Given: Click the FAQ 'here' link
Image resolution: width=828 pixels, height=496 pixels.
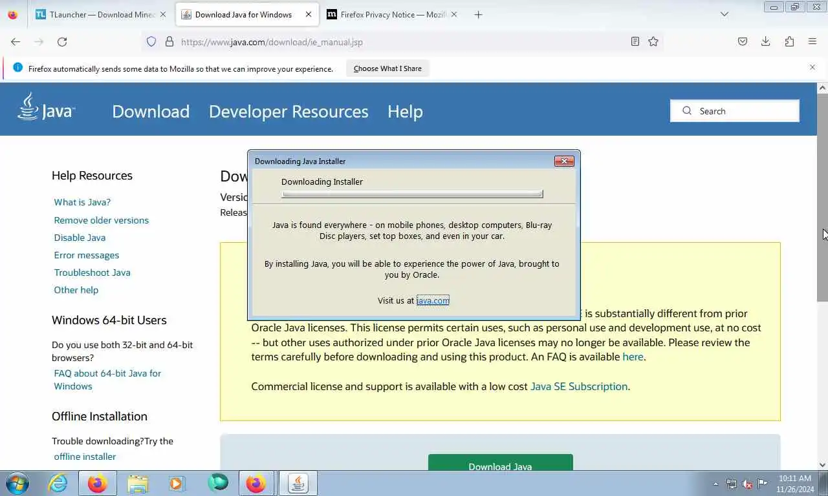Looking at the screenshot, I should 633,356.
